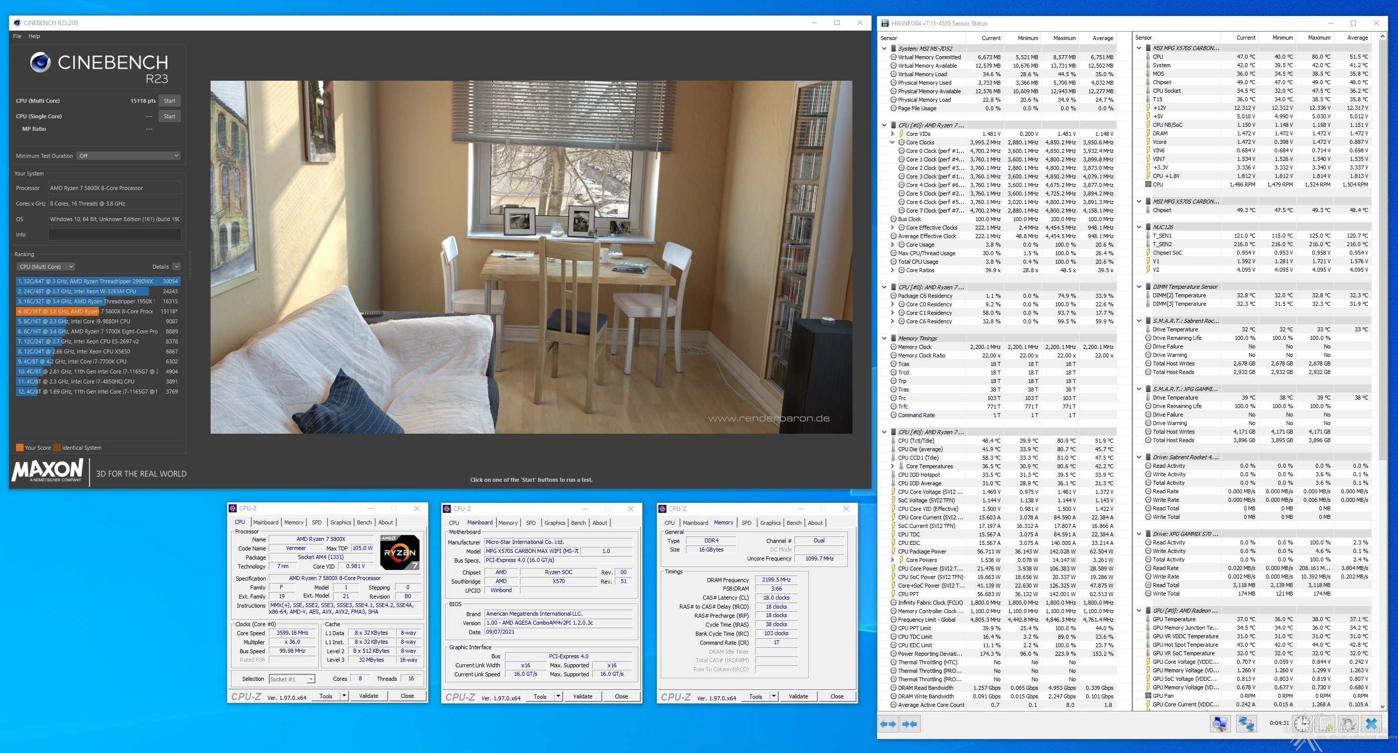Screen dimensions: 1398x753
Task: Collapse GPU [#0]: AMD Radeon sensor group
Action: pos(1139,610)
